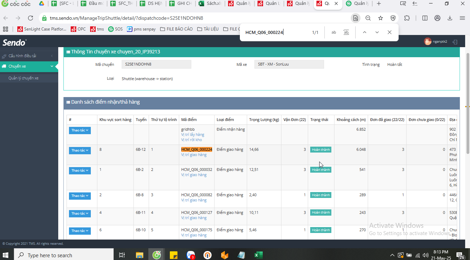Show hidden system tray icons
This screenshot has width=470, height=260.
tap(392, 255)
